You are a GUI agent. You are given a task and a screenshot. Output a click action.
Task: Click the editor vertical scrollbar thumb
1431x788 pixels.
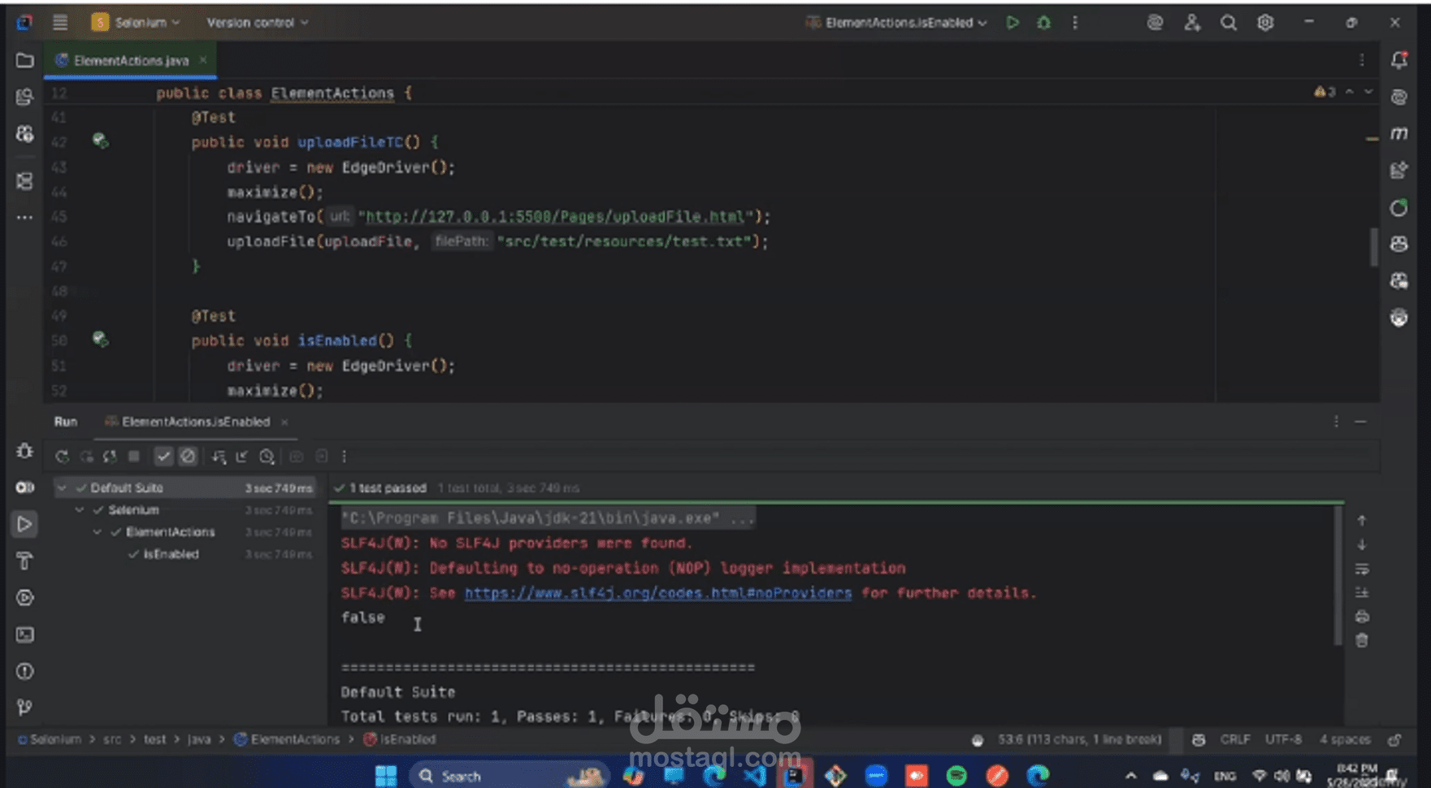click(x=1374, y=246)
